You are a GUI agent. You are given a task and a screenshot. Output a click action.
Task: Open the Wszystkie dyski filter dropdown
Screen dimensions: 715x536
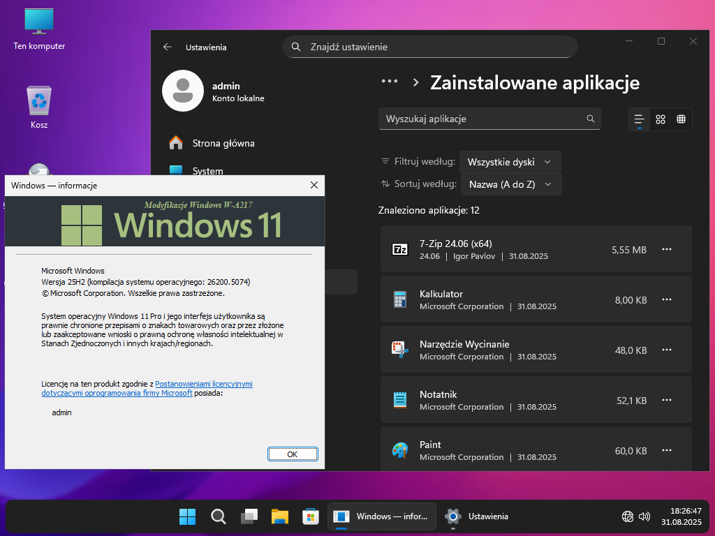(510, 162)
